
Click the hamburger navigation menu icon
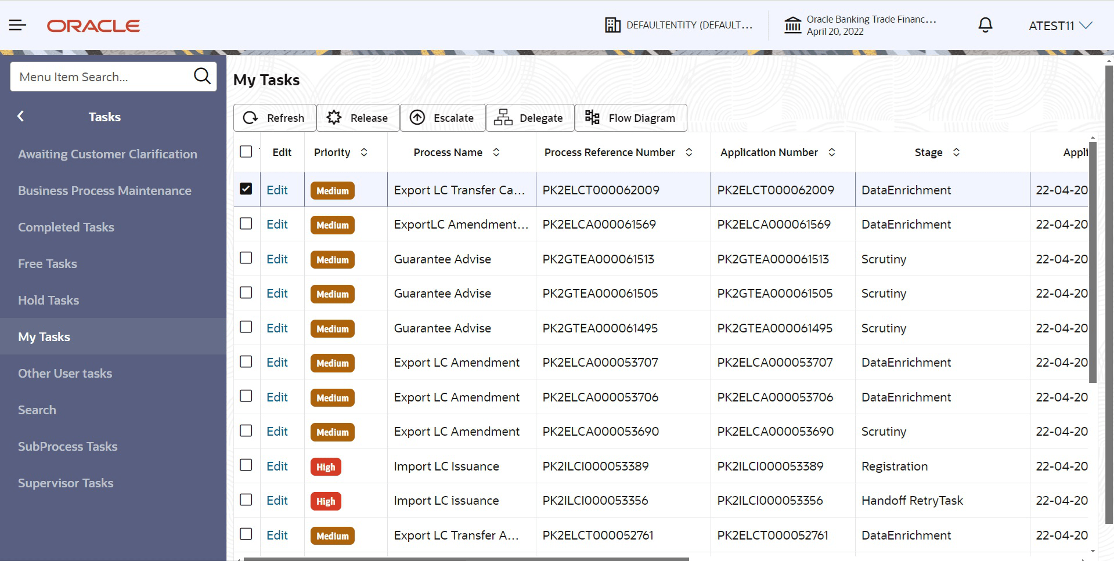[x=17, y=25]
